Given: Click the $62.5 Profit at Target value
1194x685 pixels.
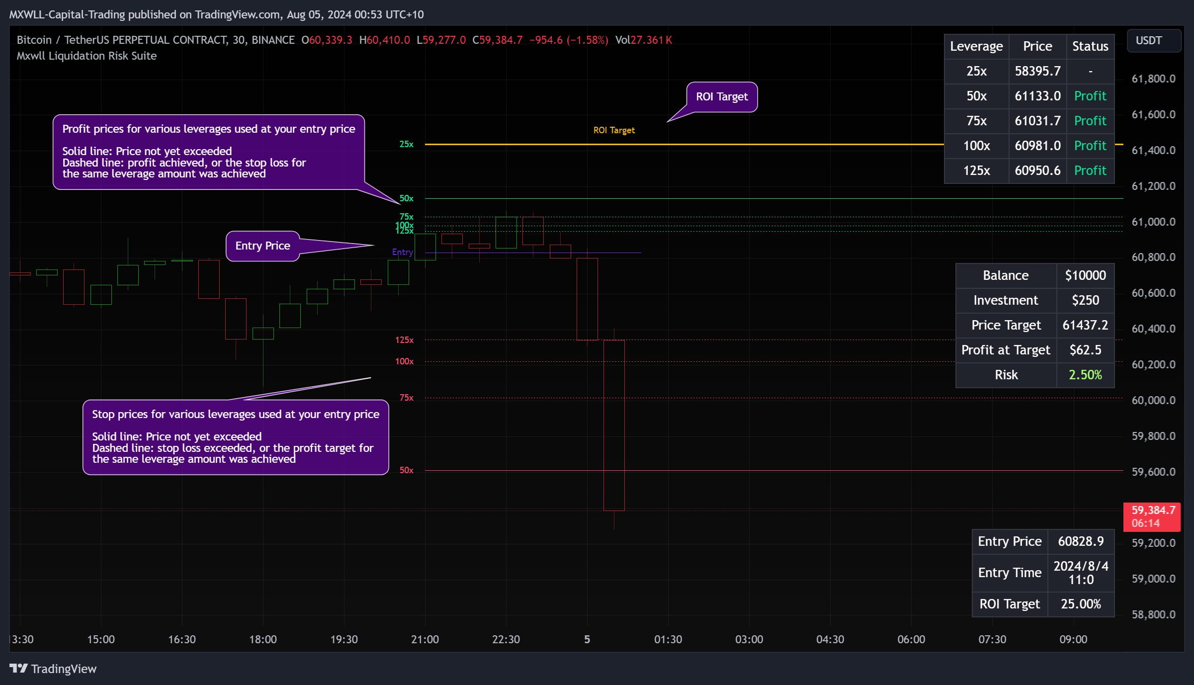Looking at the screenshot, I should 1085,350.
